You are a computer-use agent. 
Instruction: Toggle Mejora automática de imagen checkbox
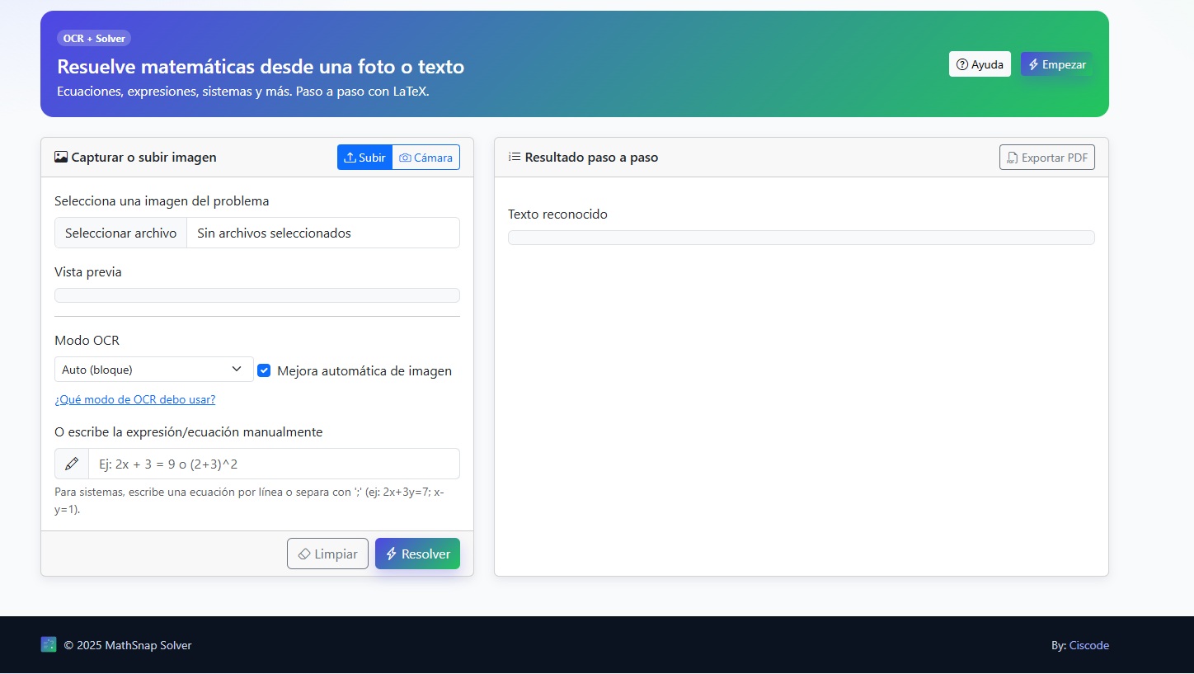click(x=264, y=370)
